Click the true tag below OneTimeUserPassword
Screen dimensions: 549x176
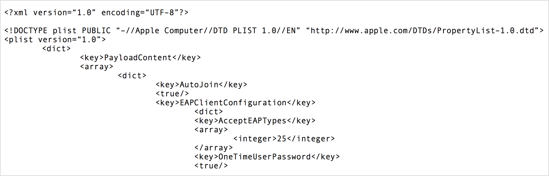tap(211, 166)
